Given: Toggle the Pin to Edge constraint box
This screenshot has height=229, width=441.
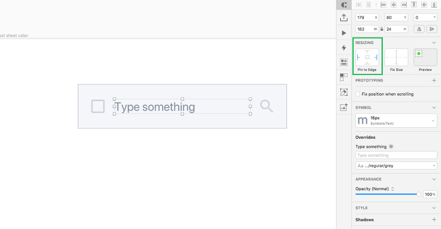Looking at the screenshot, I should coord(367,57).
